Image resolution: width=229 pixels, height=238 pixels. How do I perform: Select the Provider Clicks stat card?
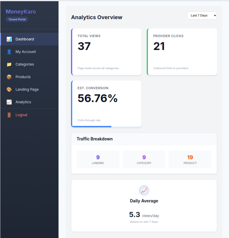pos(182,52)
